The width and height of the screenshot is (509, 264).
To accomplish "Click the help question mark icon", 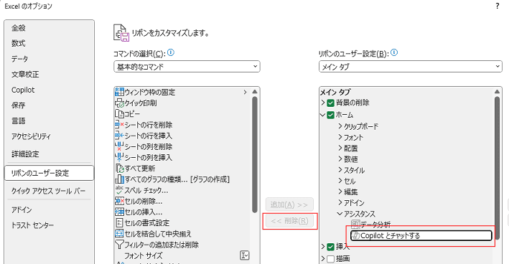I will pos(498,6).
